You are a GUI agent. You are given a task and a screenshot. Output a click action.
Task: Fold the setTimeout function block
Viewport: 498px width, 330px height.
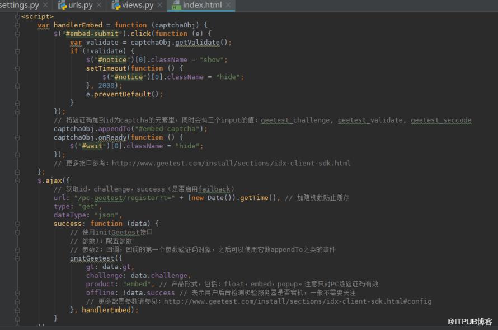17,68
